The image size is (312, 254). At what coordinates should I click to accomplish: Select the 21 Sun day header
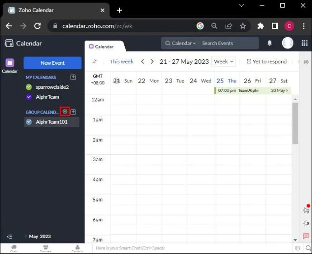click(123, 81)
